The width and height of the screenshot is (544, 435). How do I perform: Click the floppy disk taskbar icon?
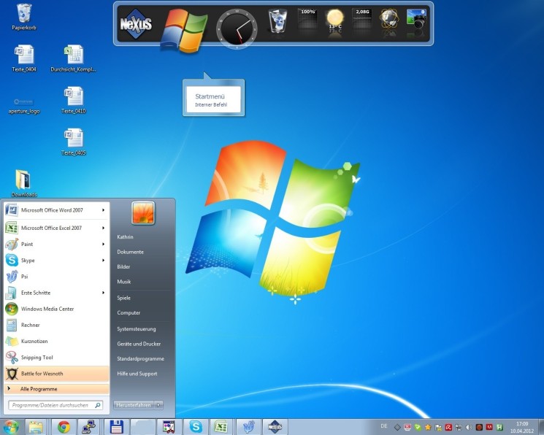click(x=117, y=427)
